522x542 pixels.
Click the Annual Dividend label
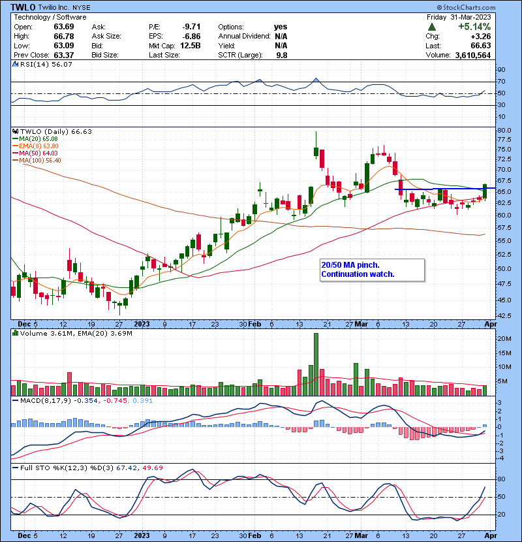244,36
